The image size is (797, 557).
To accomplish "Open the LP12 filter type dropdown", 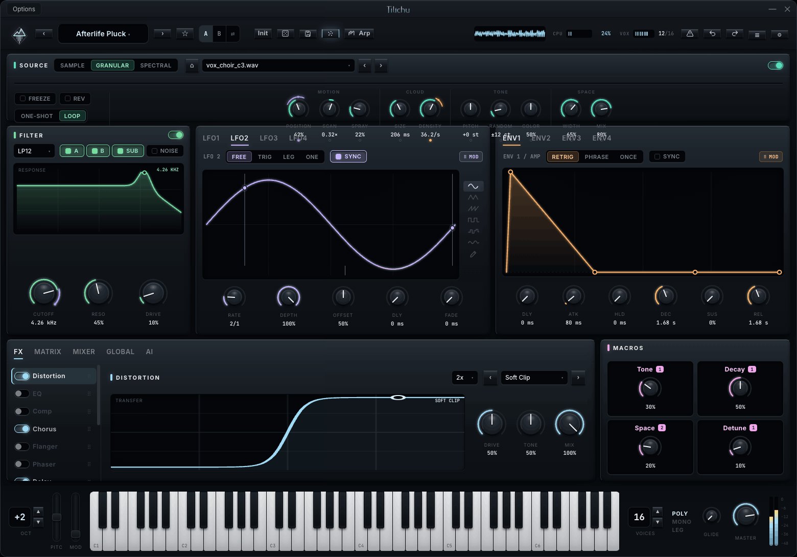I will click(x=34, y=151).
